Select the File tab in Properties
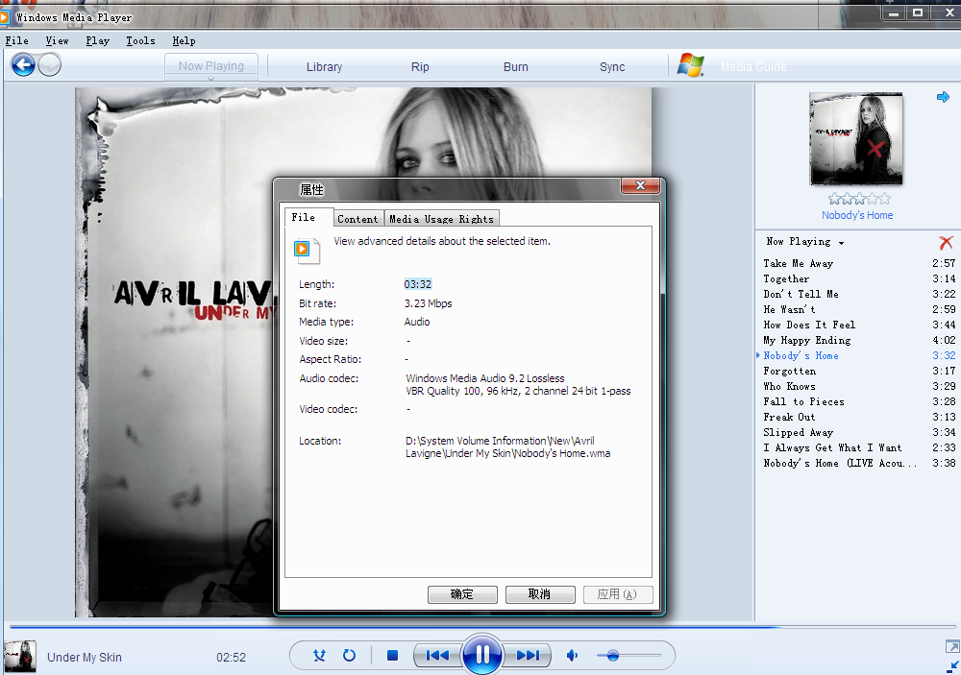961x675 pixels. point(308,217)
